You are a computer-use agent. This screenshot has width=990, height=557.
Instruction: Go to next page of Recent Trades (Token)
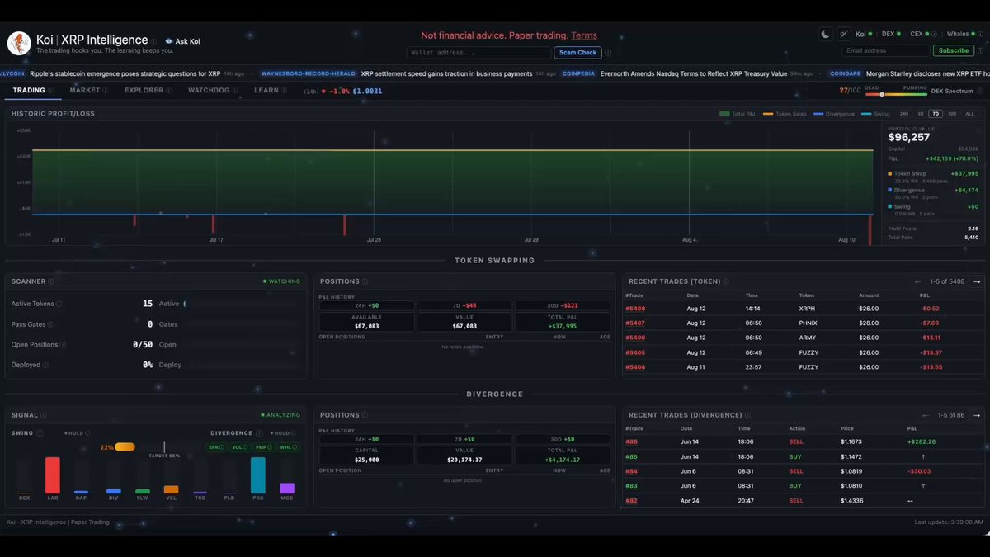tap(977, 281)
